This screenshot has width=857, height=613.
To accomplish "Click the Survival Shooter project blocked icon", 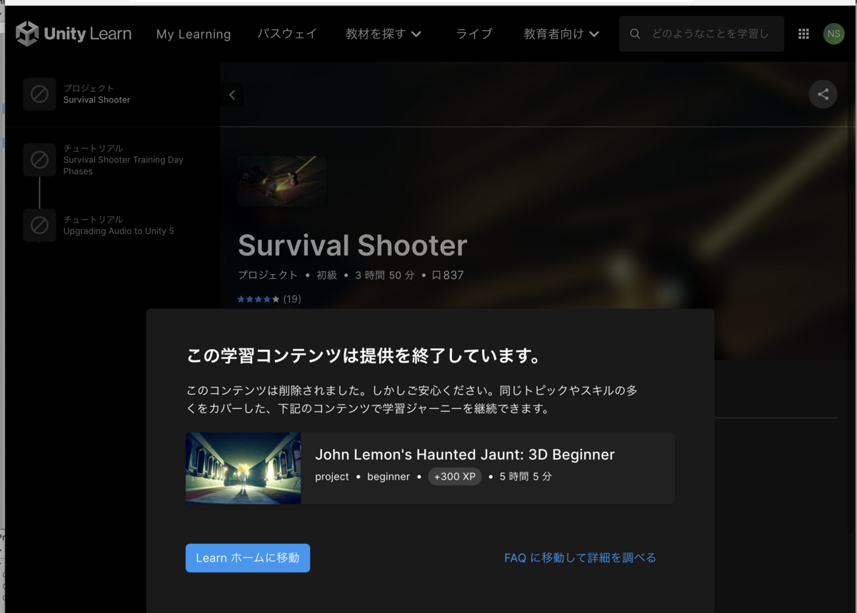I will point(39,94).
